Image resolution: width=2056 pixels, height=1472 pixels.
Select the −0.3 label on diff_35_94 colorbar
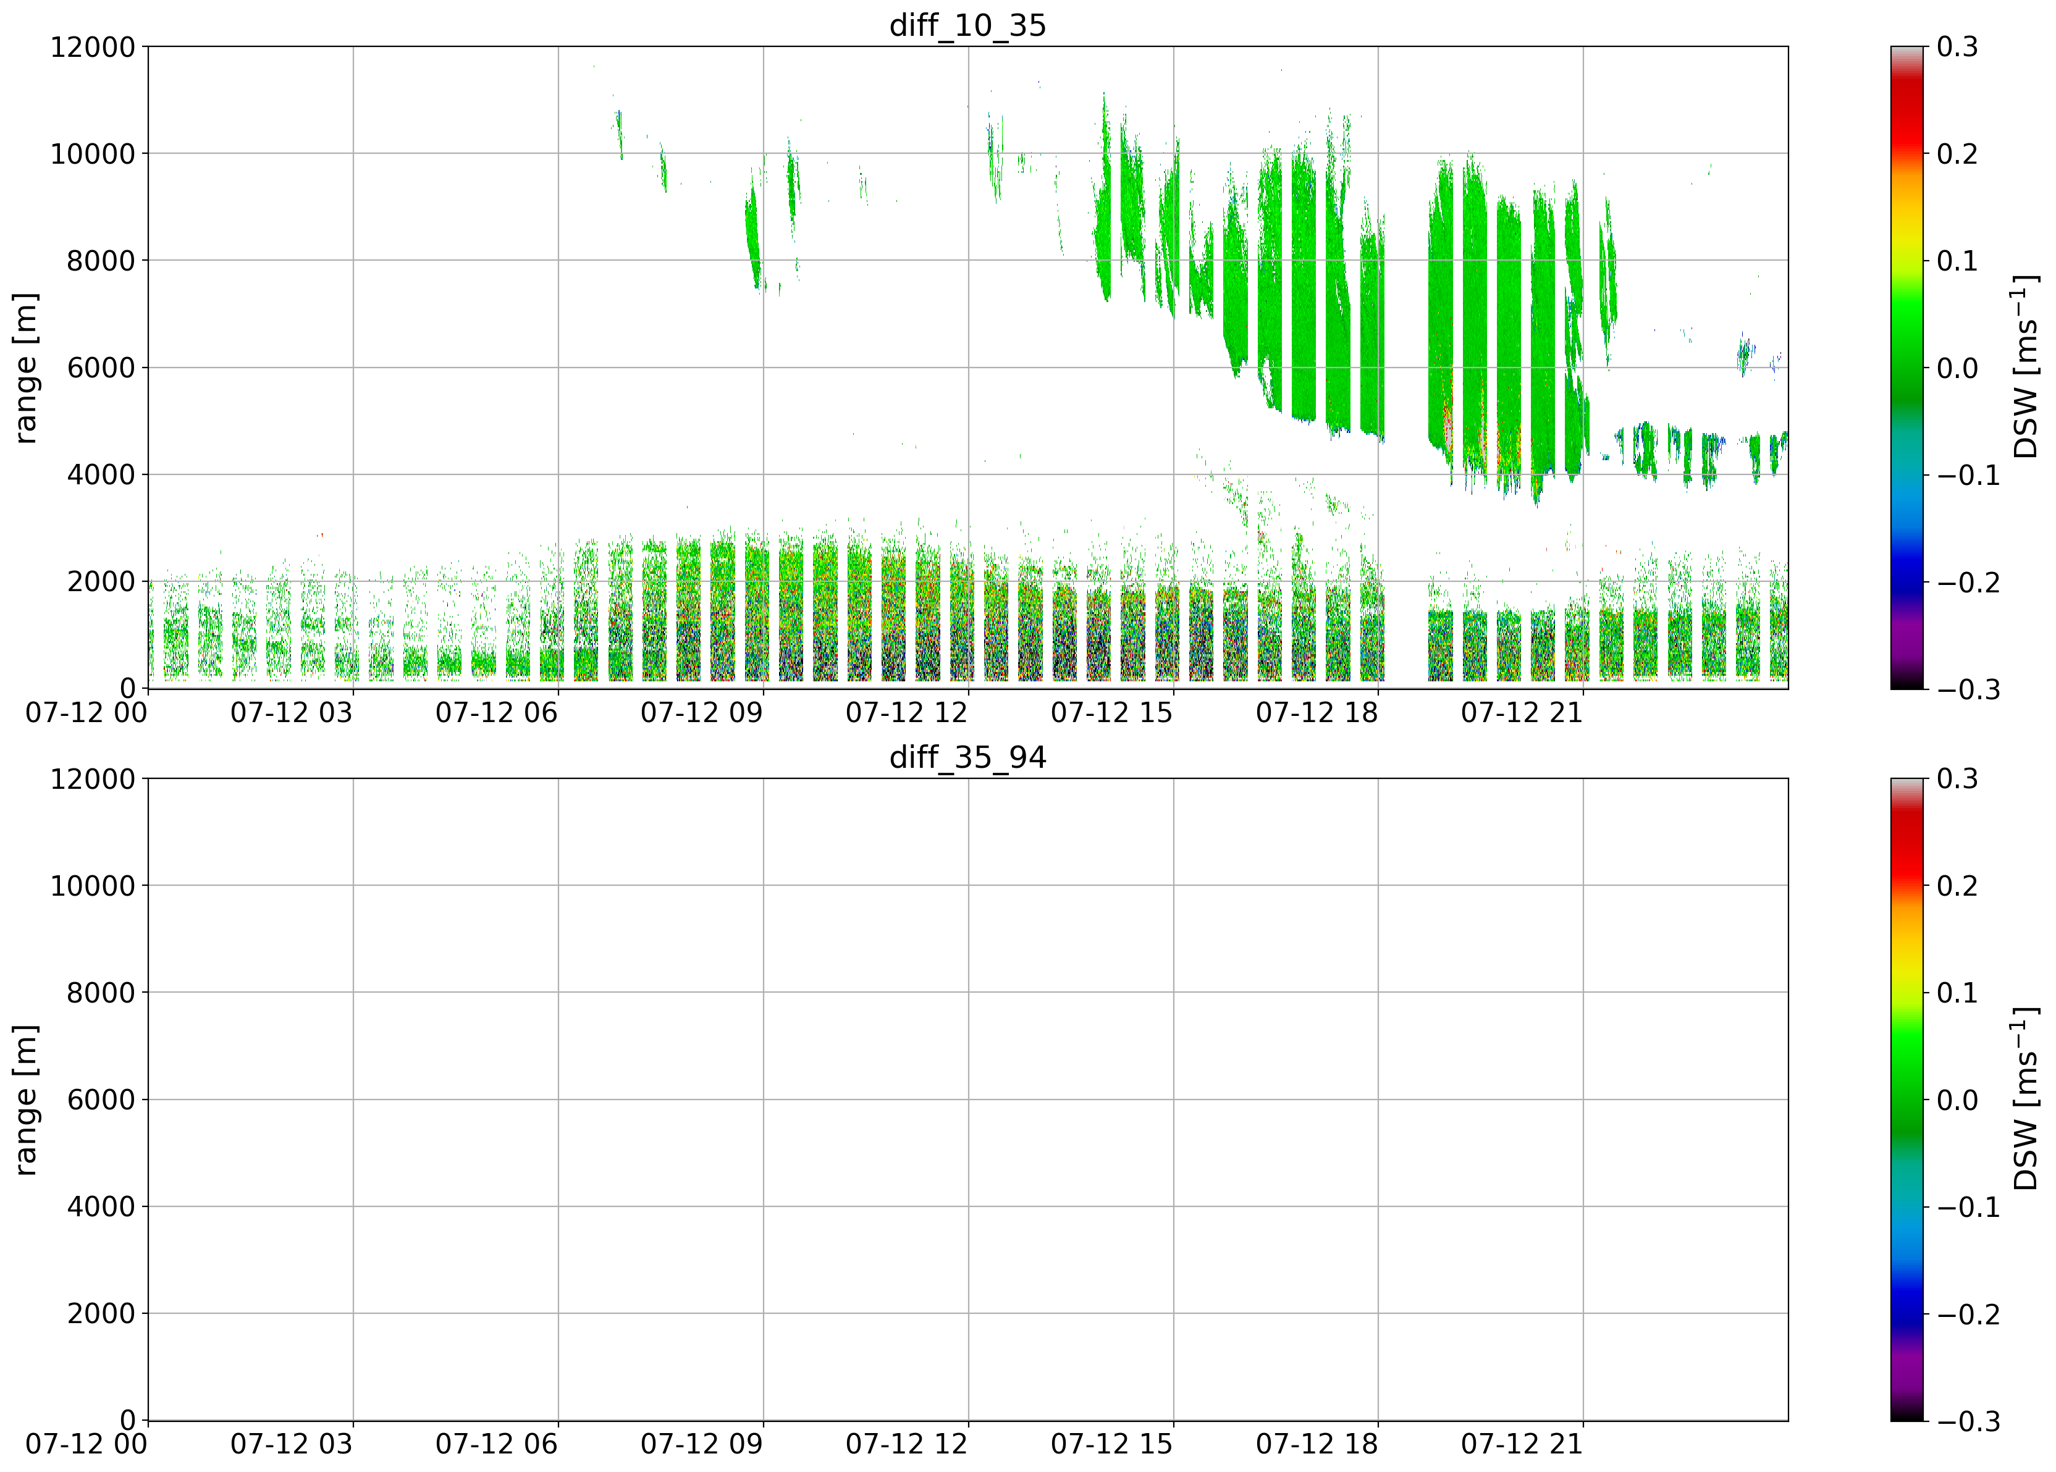click(x=1968, y=1421)
